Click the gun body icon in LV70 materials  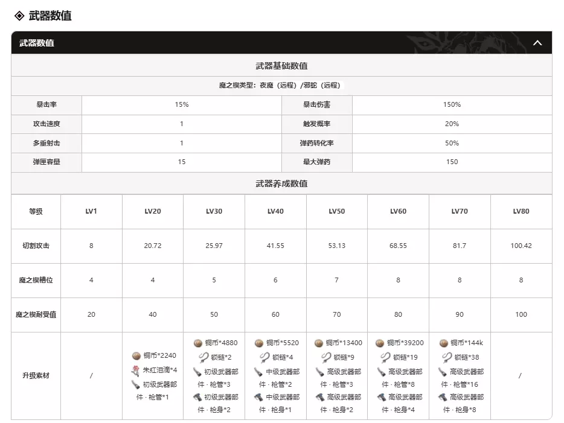[443, 397]
